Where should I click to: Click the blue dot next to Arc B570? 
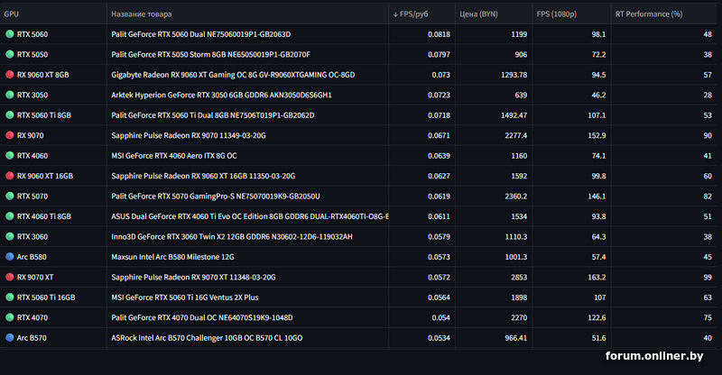pos(10,338)
